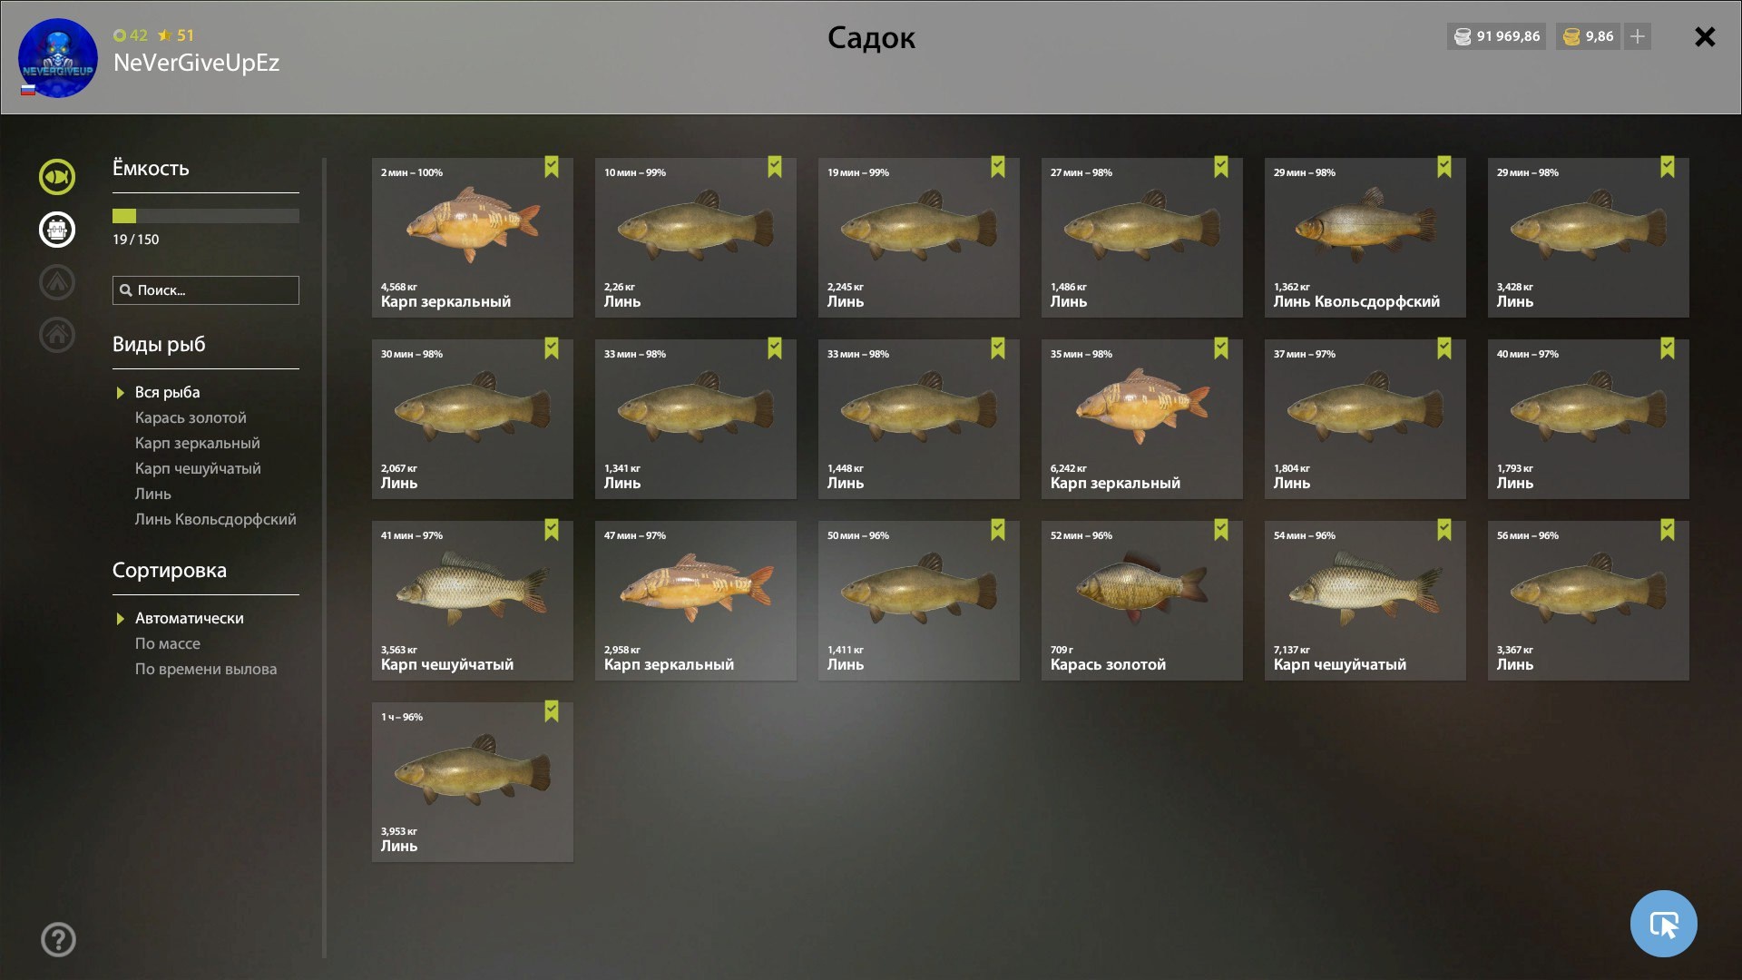Screen dimensions: 1742x980
Task: Toggle bookmark on Карась золотой card
Action: tap(1221, 530)
